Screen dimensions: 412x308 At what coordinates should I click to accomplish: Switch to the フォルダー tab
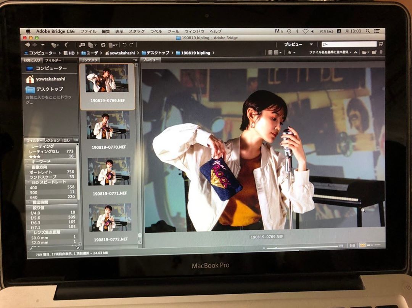point(53,60)
